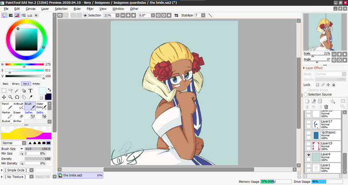This screenshot has width=348, height=185.
Task: Select the shape tool icon
Action: [x=24, y=90]
